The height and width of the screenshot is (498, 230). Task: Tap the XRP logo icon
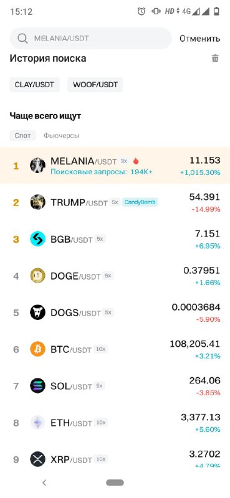[37, 459]
